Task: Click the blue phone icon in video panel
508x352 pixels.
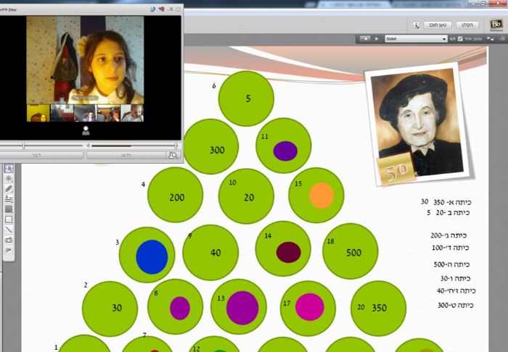Action: point(153,9)
